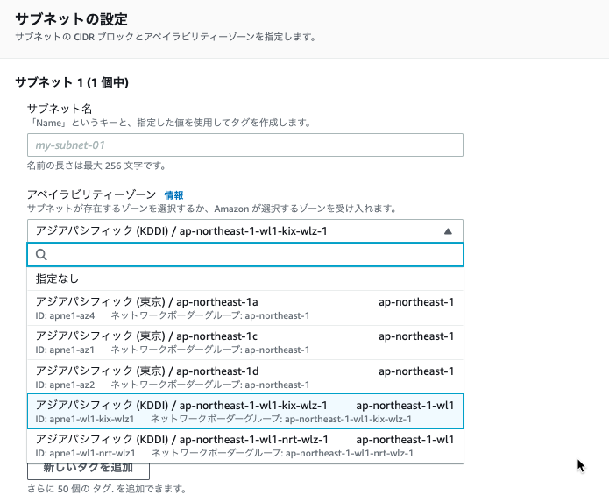Click the サブネット 1 (1 個中) section title

72,82
